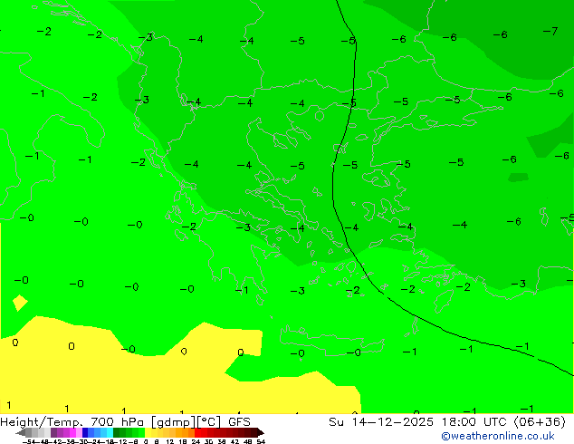574x444 pixels.
Task: Click the magenta swatch in the legend bar
Action: 72,432
